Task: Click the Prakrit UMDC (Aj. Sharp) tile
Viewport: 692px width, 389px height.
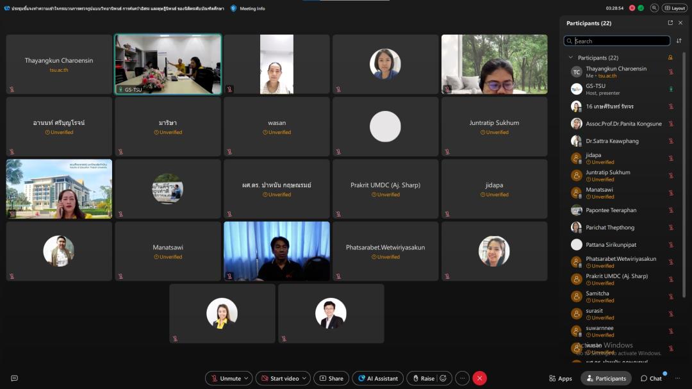Action: (x=386, y=189)
